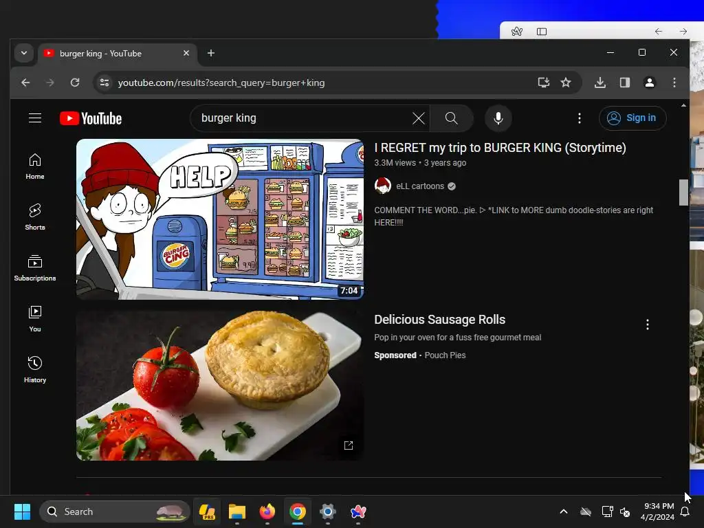Click the Chrome address bar URL
The image size is (704, 528).
[x=221, y=82]
